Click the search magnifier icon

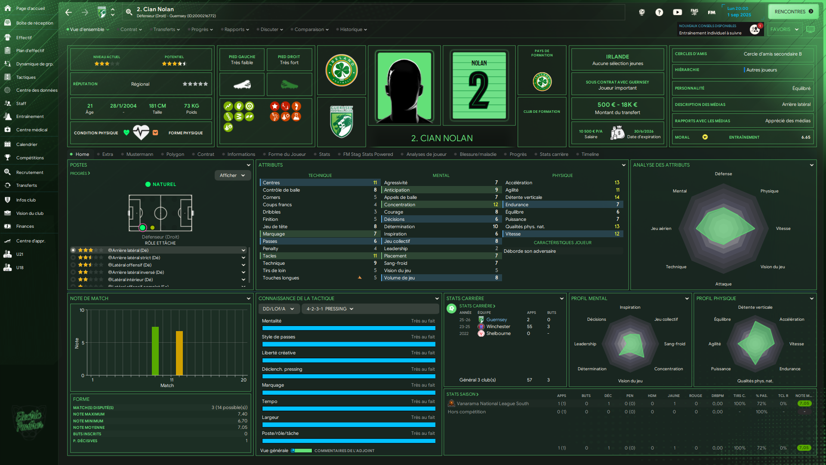click(129, 12)
